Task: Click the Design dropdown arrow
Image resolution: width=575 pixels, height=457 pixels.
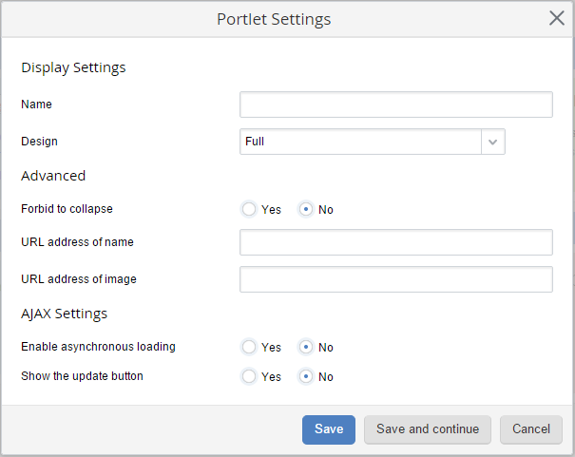Action: [492, 142]
